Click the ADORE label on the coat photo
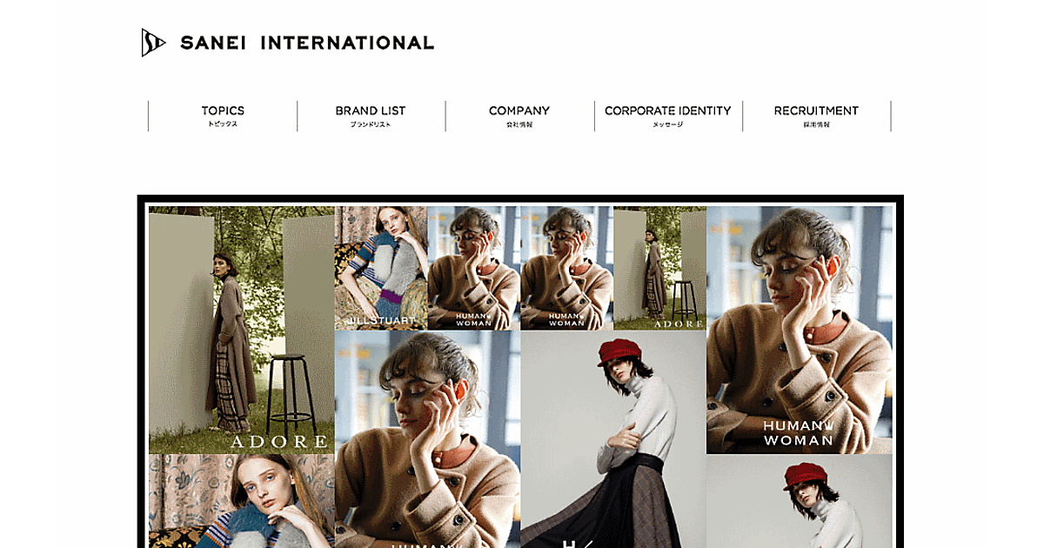1044x548 pixels. 278,442
